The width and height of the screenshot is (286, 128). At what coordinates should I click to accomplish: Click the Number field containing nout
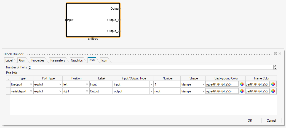[167, 91]
